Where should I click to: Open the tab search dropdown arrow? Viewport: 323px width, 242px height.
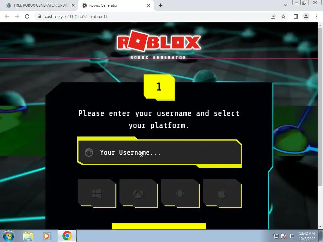pyautogui.click(x=285, y=5)
